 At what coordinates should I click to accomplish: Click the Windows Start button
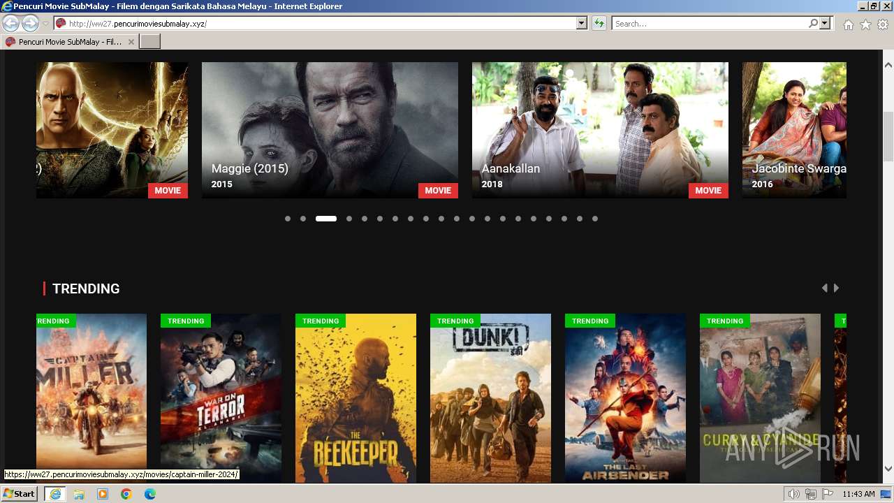(19, 494)
